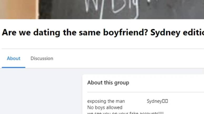The width and height of the screenshot is (204, 114).
Task: Click the 'About this group' heading
Action: point(108,83)
